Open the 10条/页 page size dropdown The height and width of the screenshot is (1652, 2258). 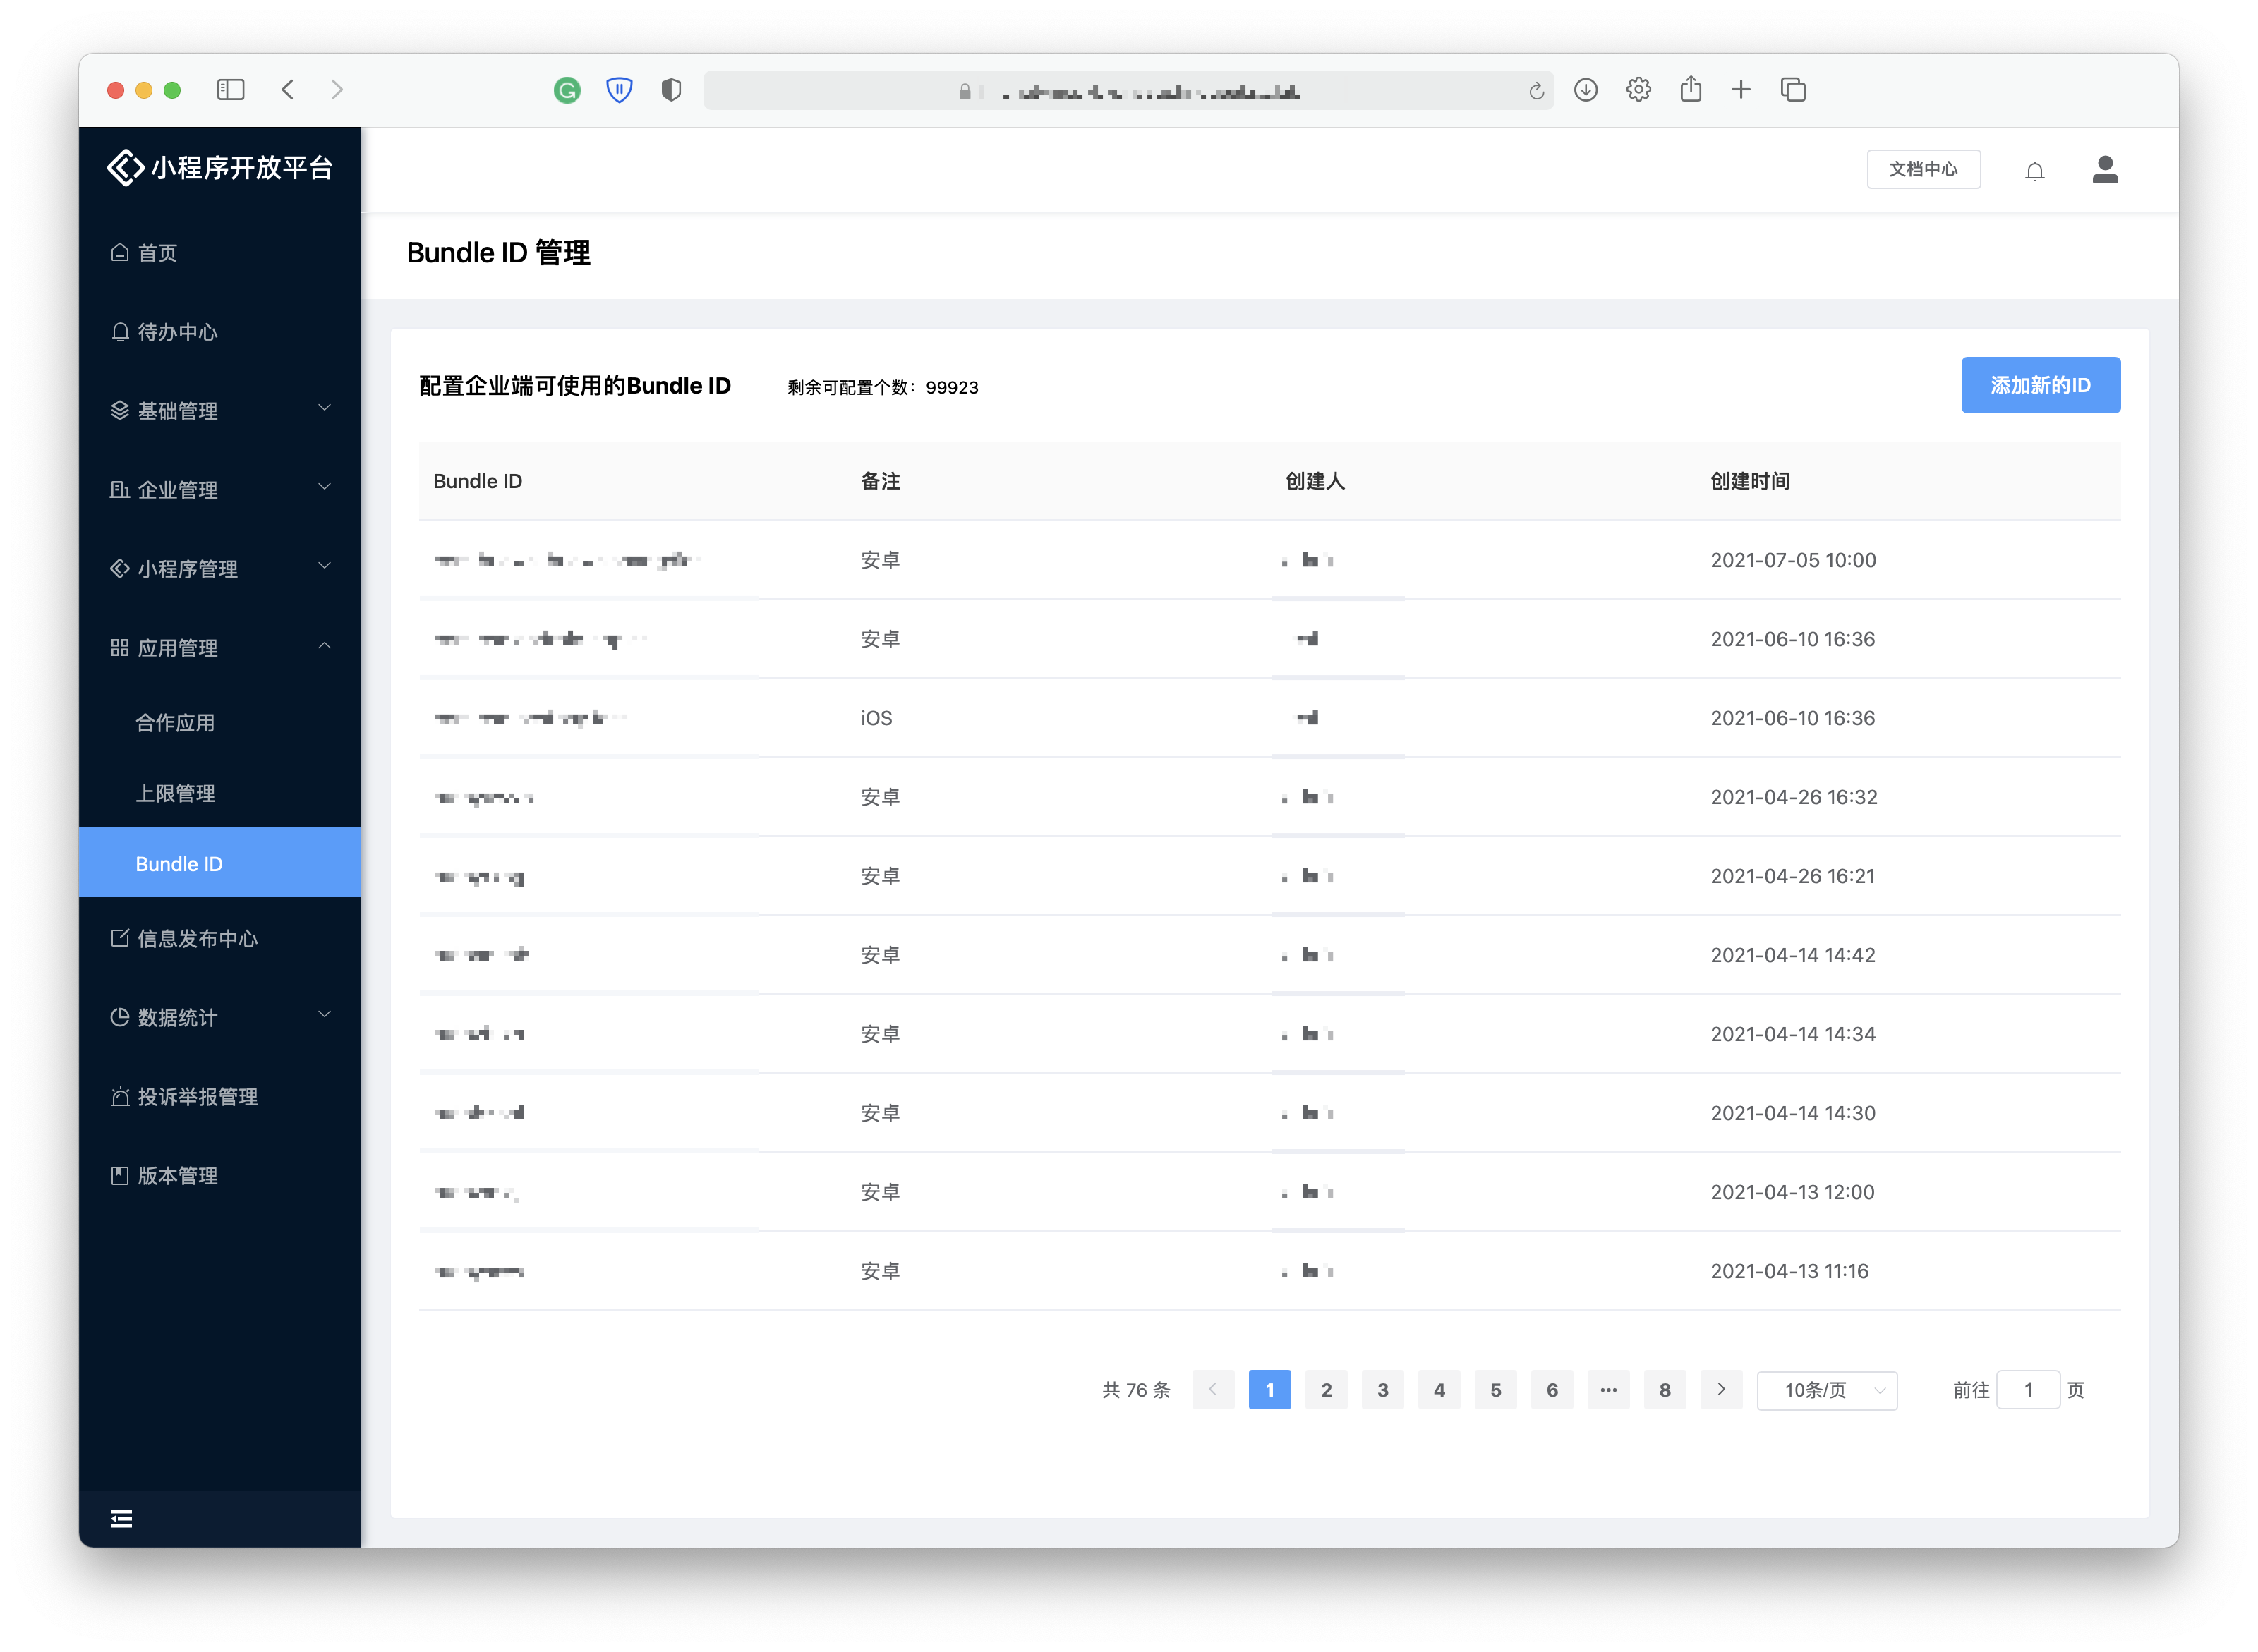[1827, 1390]
